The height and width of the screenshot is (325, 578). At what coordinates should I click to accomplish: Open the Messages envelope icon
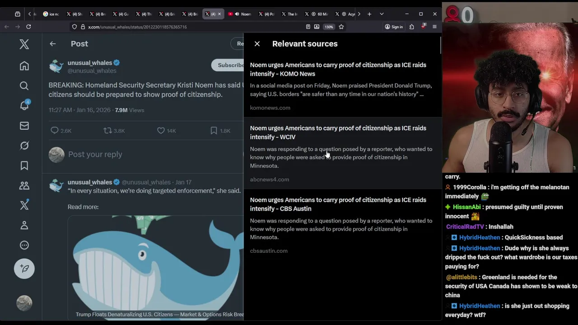[x=24, y=125]
